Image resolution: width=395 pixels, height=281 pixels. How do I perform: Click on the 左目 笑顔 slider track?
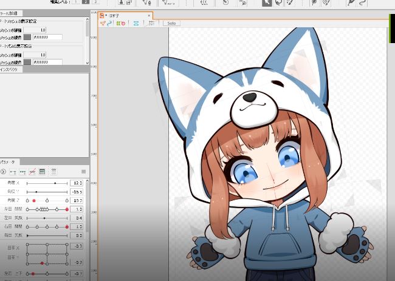[47, 218]
